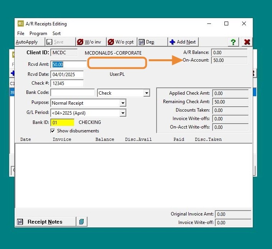Click the Original Invoice Amt field
Screen dimensions: 272x249
click(233, 214)
